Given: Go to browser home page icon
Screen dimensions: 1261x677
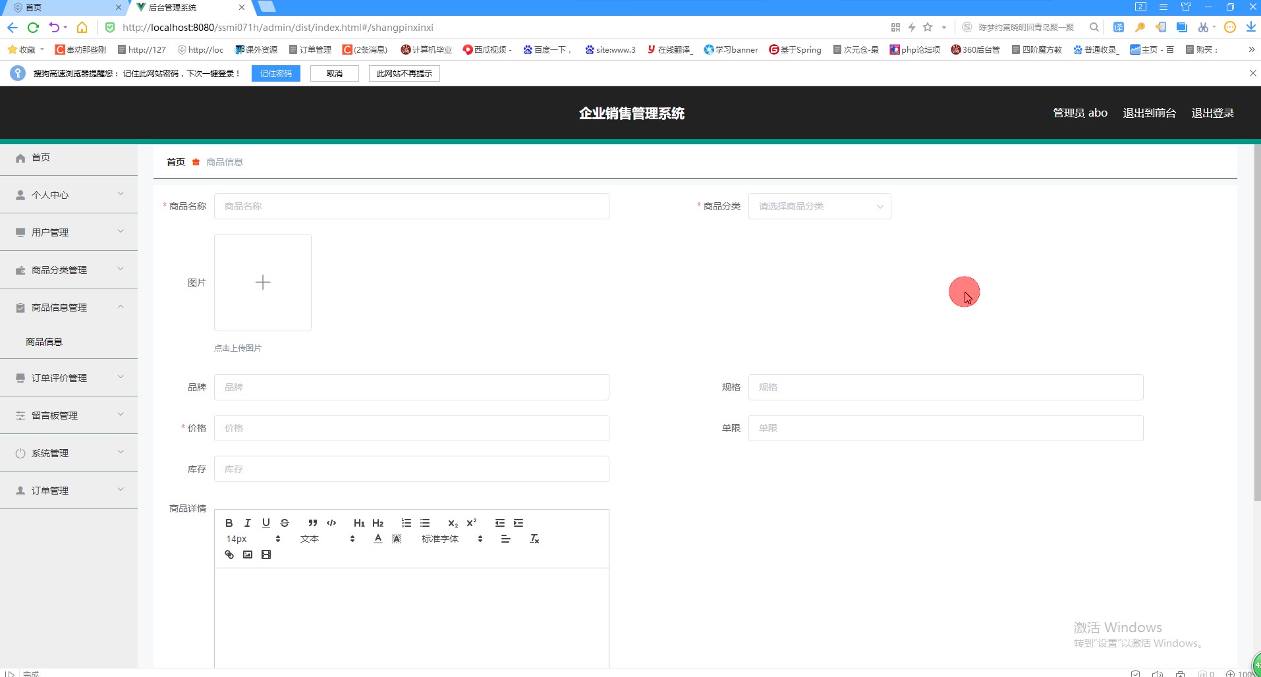Looking at the screenshot, I should click(82, 27).
